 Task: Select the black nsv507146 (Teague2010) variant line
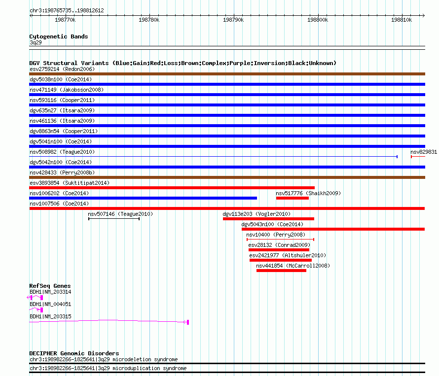[114, 219]
